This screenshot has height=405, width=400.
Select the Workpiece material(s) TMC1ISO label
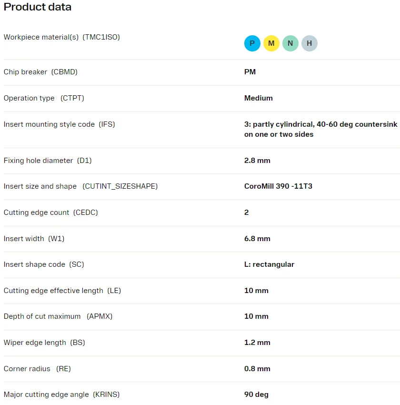point(61,37)
